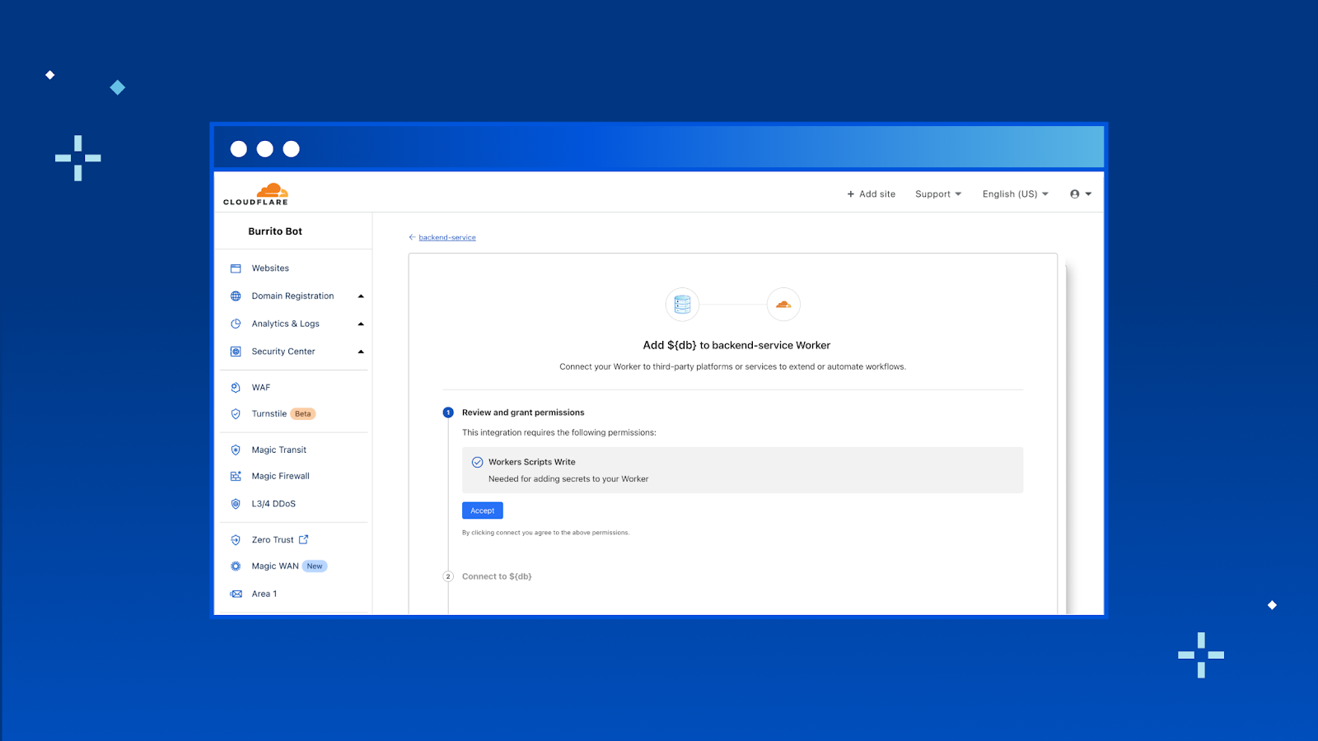
Task: Click the Magic Firewall icon
Action: point(236,477)
